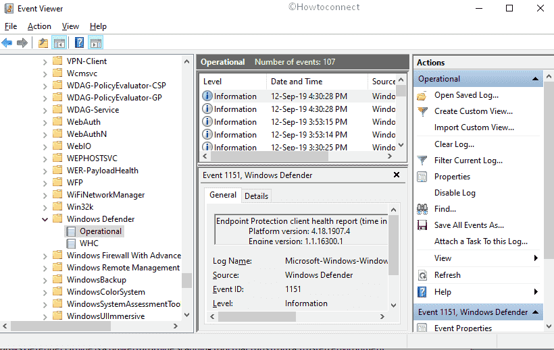Click the info icon of the first event row
This screenshot has width=554, height=350.
coord(207,96)
